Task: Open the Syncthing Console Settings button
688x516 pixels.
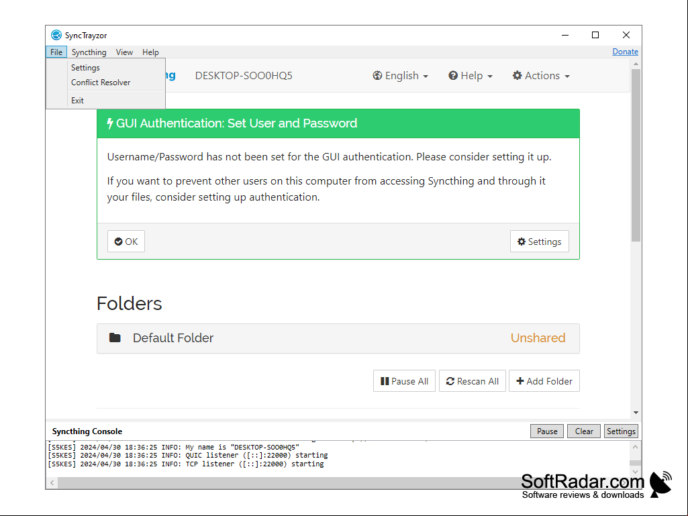Action: coord(621,431)
